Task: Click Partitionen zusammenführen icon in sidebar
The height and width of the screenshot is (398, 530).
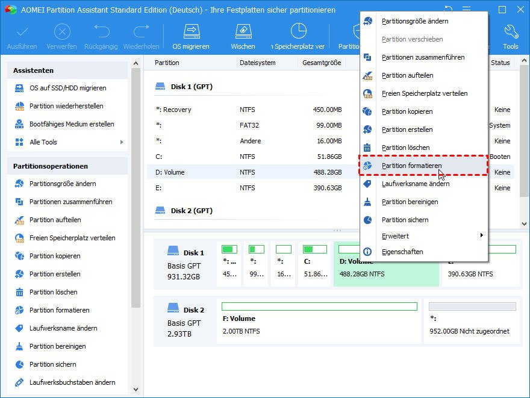Action: pos(20,202)
